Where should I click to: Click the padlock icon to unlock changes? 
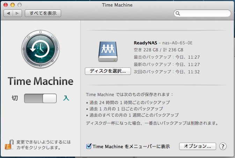(8, 144)
